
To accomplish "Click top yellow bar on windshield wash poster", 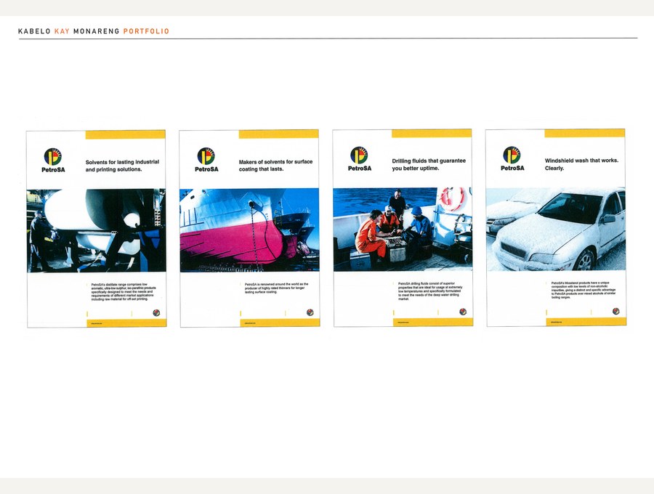I will (585, 133).
